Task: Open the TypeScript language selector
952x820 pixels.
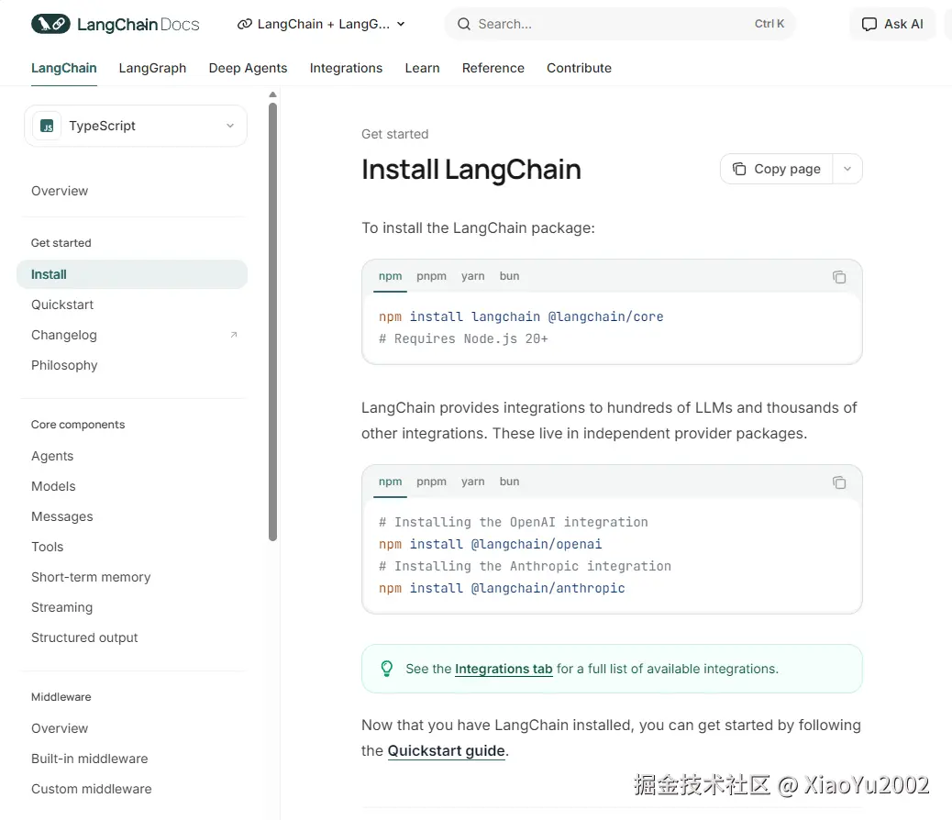Action: click(136, 127)
